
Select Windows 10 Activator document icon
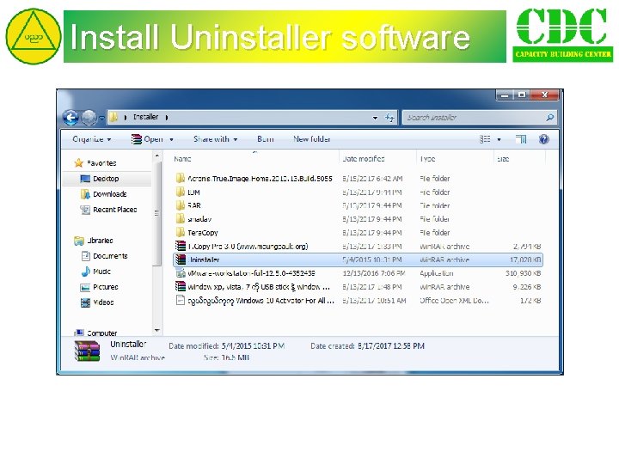point(181,300)
